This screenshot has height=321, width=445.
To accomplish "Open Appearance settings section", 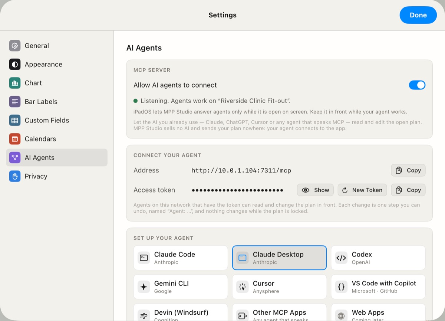I will 57,64.
